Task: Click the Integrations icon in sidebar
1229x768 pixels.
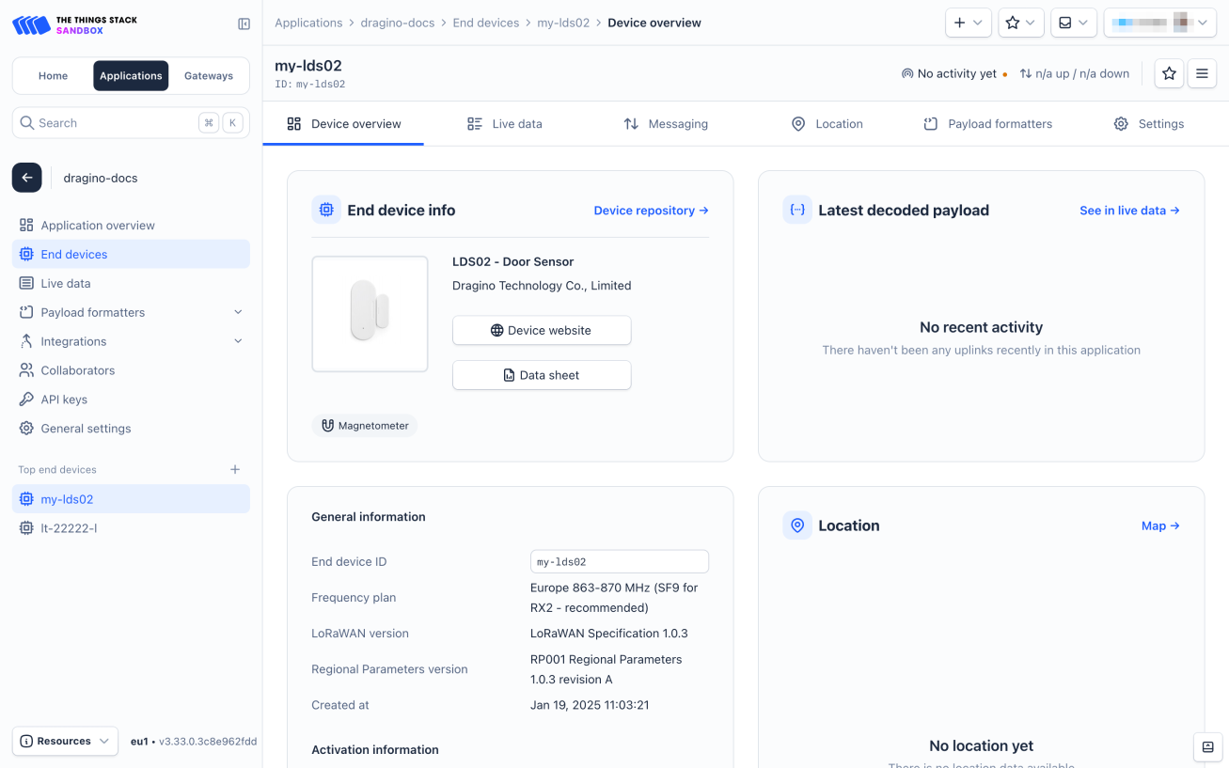Action: tap(26, 341)
